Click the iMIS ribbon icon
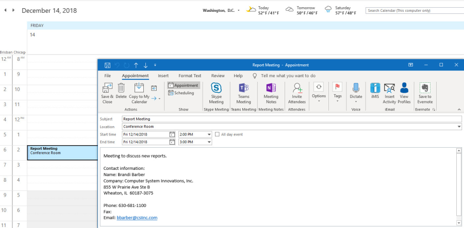Viewport: 464px width, 228px height. pos(375,89)
